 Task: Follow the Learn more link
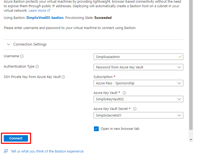point(37,11)
